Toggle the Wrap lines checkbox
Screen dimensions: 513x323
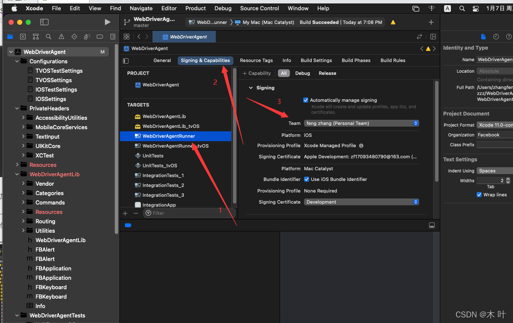tap(479, 195)
